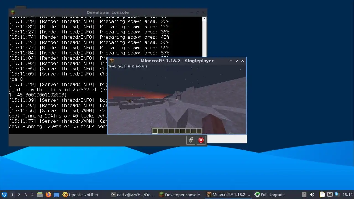This screenshot has height=199, width=354.
Task: Click the network connection tray icon
Action: pos(330,195)
